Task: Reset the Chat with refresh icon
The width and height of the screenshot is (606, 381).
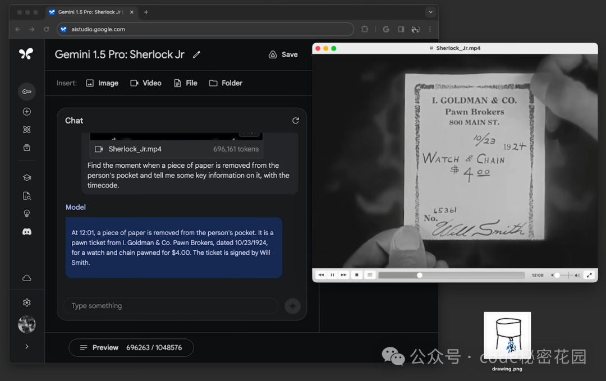Action: [x=296, y=121]
